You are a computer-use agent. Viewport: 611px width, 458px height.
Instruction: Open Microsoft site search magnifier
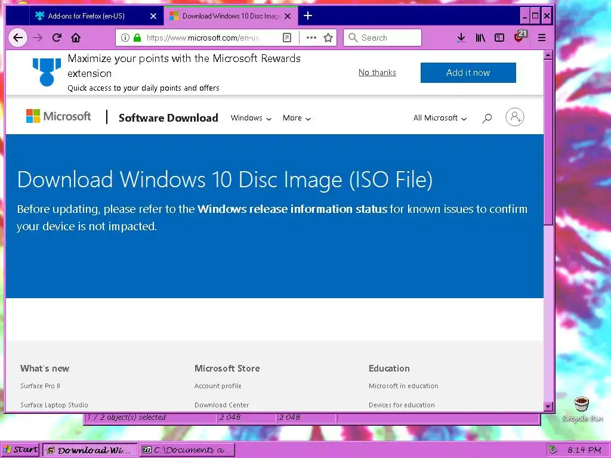(487, 118)
